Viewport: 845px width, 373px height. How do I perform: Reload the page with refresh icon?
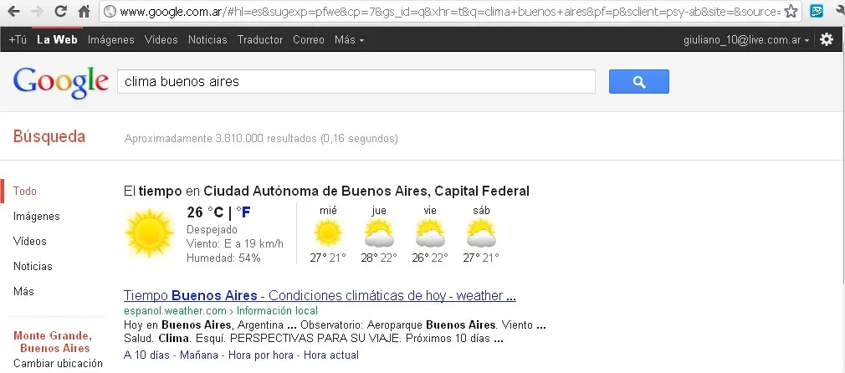click(61, 11)
